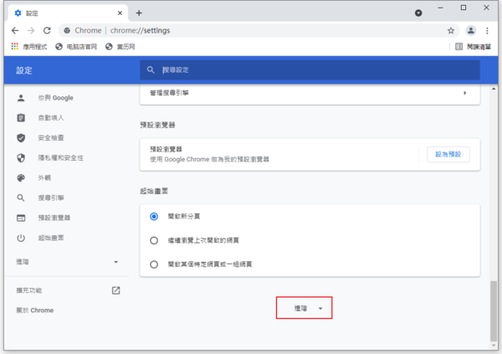The height and width of the screenshot is (354, 502).
Task: Go to 隱私權和安全性 in sidebar
Action: pyautogui.click(x=60, y=157)
